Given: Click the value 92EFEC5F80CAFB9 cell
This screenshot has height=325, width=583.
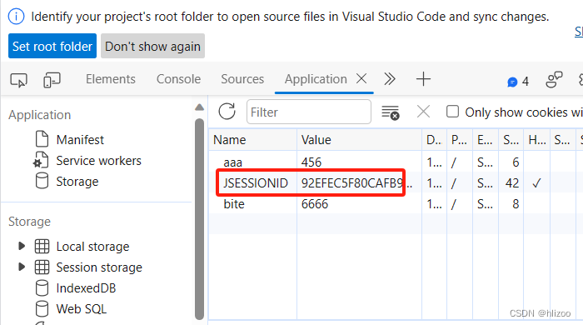Looking at the screenshot, I should (x=359, y=183).
